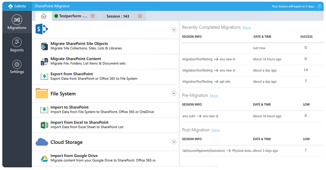This screenshot has width=326, height=170.
Task: Close the Session : 143 tab
Action: point(140,16)
